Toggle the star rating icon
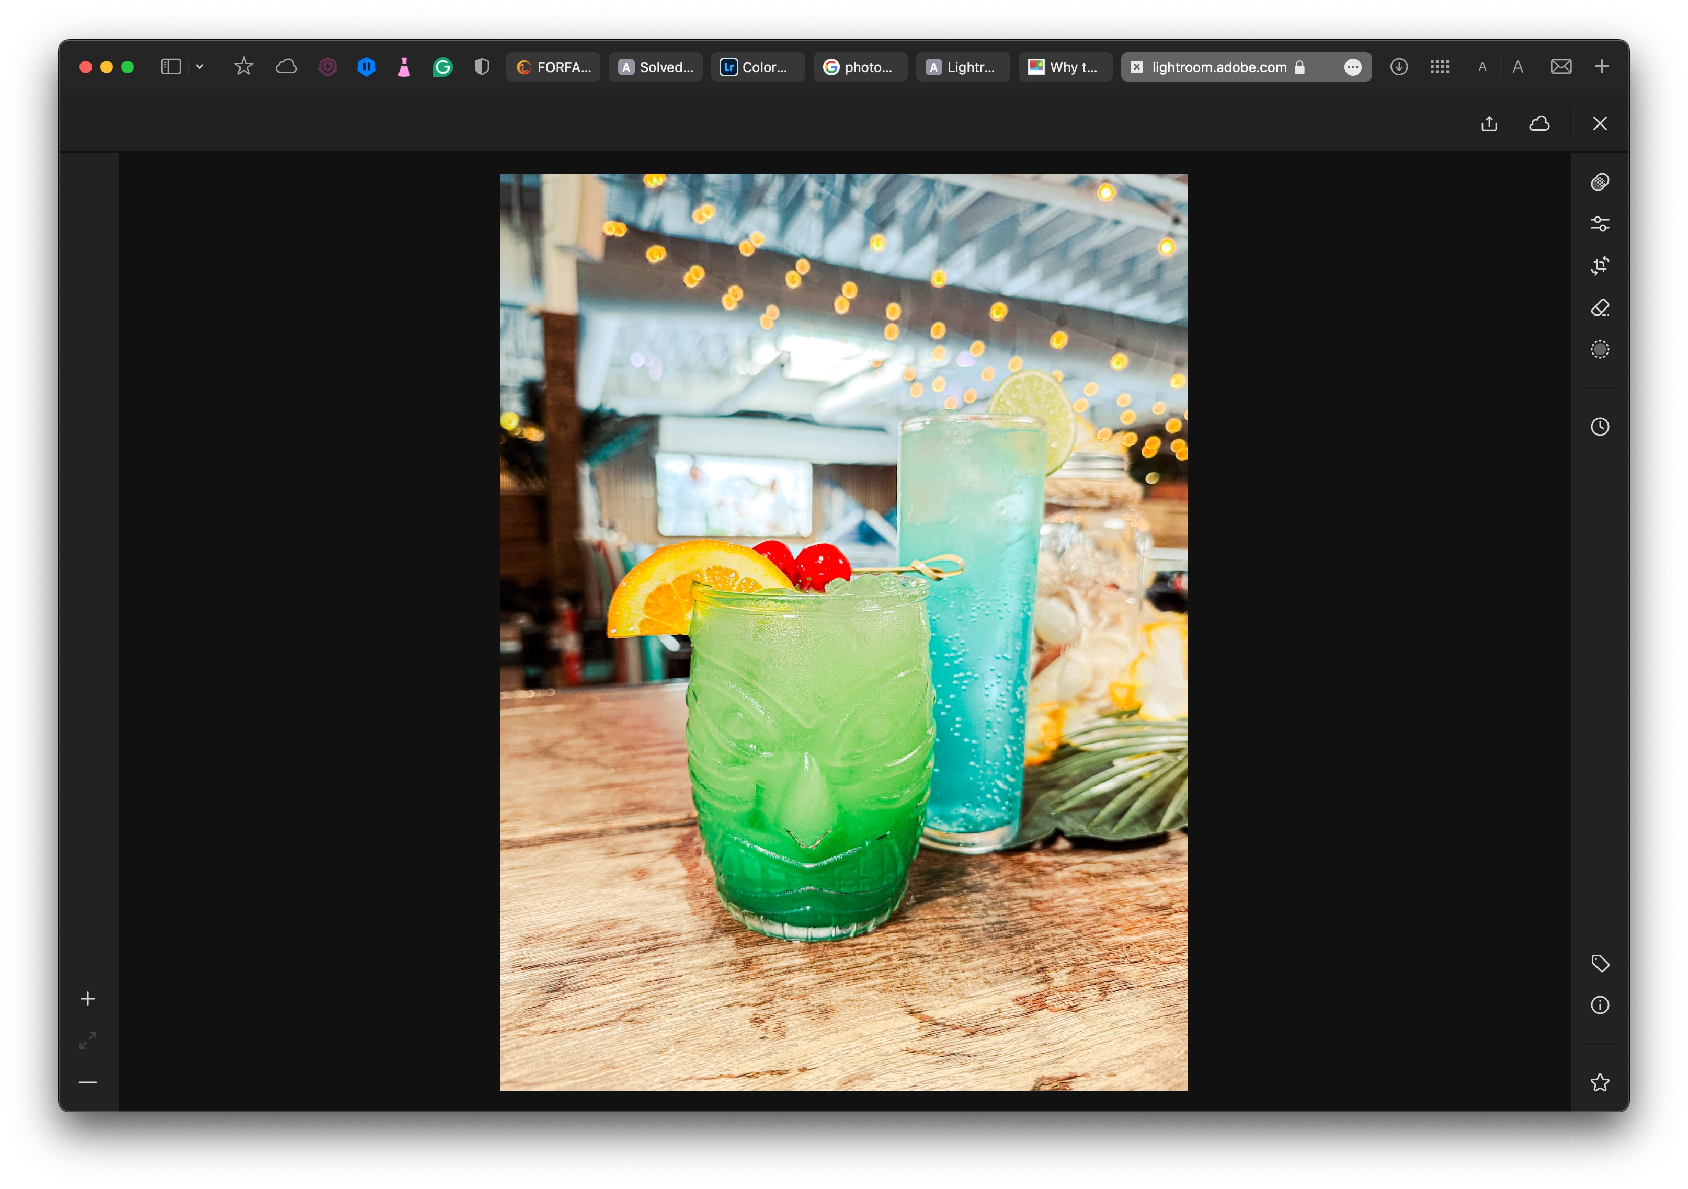This screenshot has height=1189, width=1688. pos(1600,1082)
